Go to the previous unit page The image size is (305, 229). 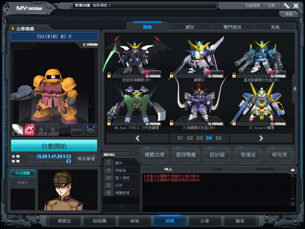138,138
